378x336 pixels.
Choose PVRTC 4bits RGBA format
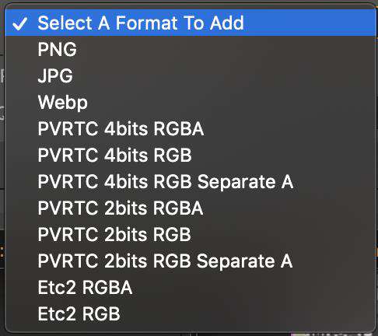(x=191, y=128)
